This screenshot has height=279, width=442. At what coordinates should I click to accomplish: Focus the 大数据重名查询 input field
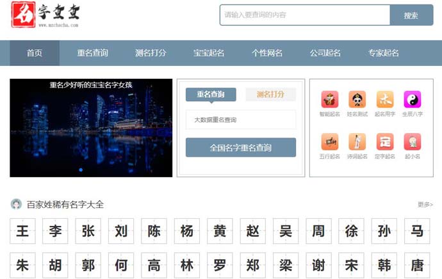coord(241,120)
